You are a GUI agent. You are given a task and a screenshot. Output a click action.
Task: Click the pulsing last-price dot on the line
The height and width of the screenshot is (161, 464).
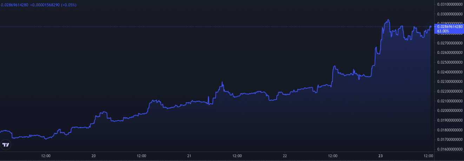[x=431, y=27]
